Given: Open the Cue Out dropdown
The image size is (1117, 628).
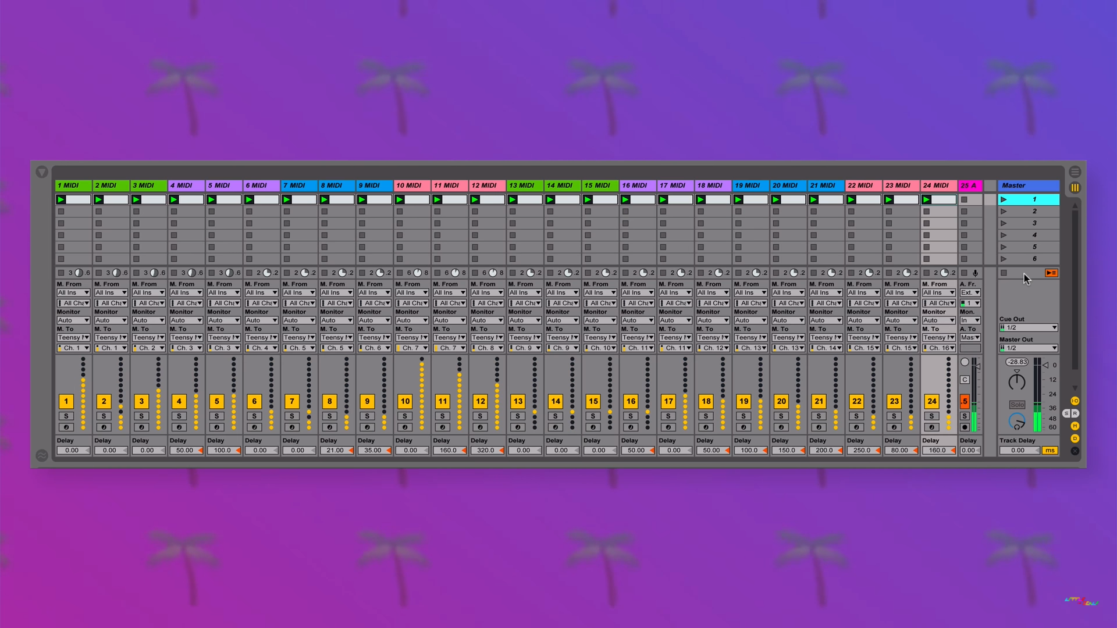Looking at the screenshot, I should [1029, 328].
